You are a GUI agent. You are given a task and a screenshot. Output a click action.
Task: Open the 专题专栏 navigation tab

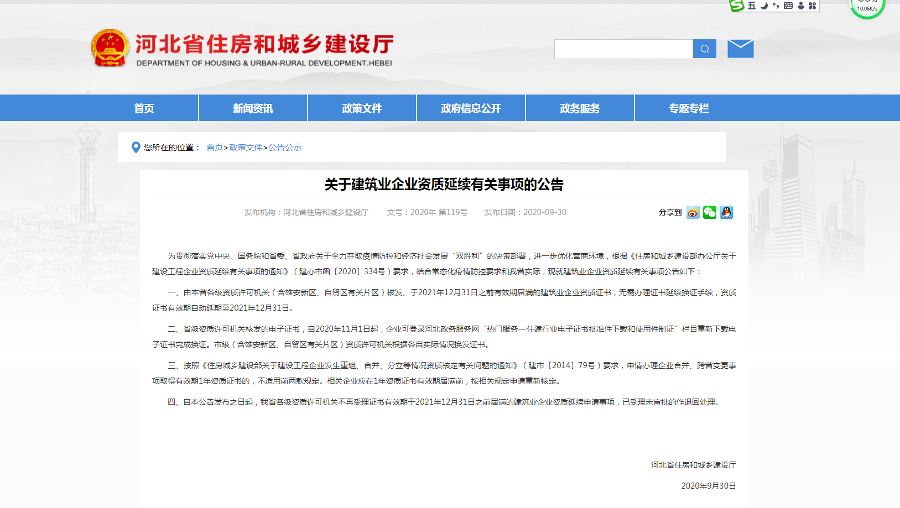(x=689, y=108)
